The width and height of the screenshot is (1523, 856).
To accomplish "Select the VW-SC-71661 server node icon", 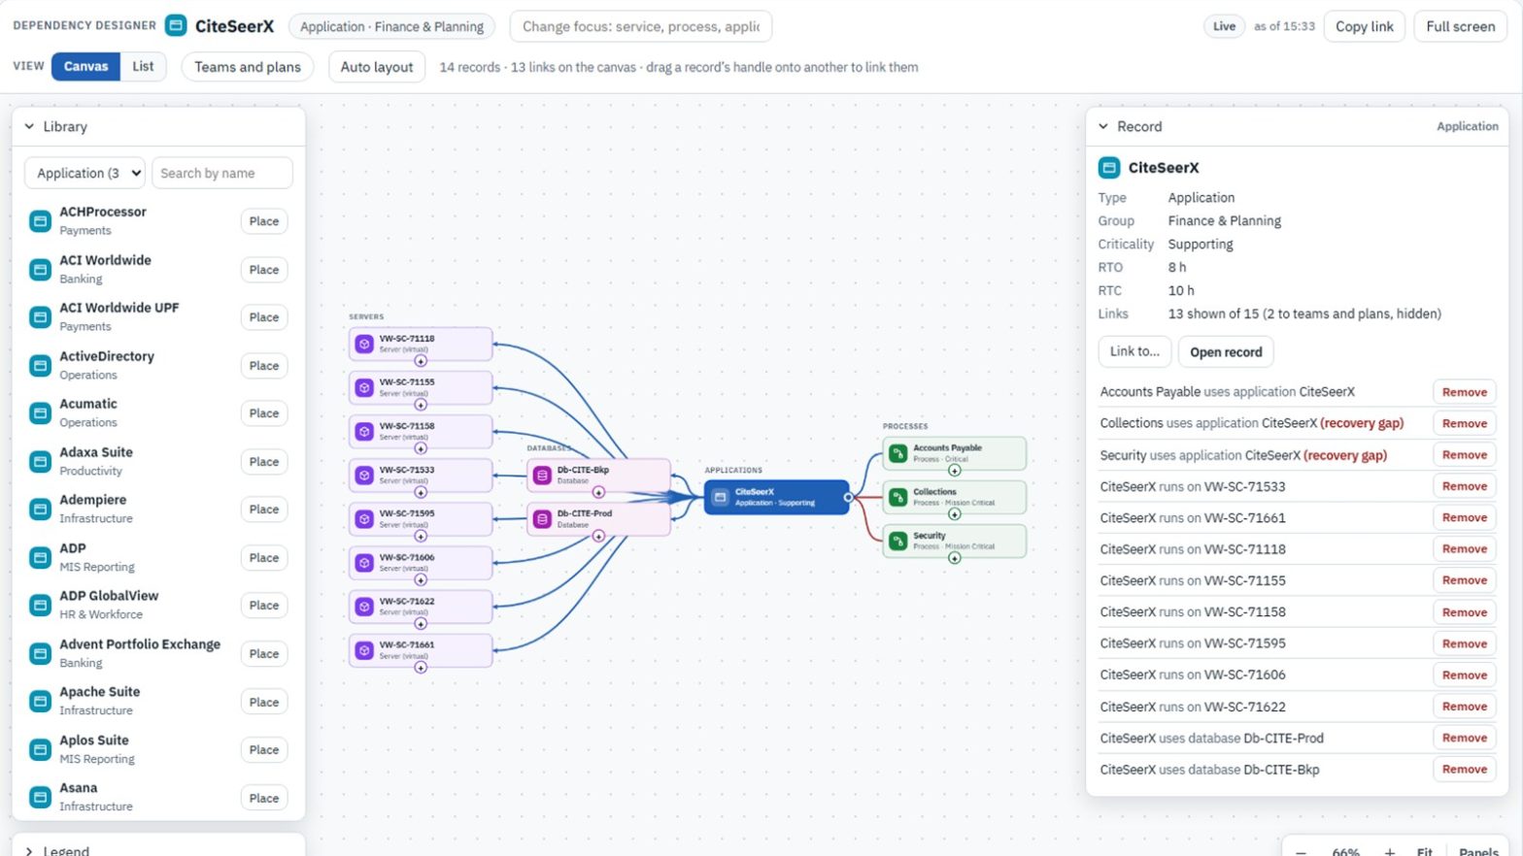I will 364,650.
